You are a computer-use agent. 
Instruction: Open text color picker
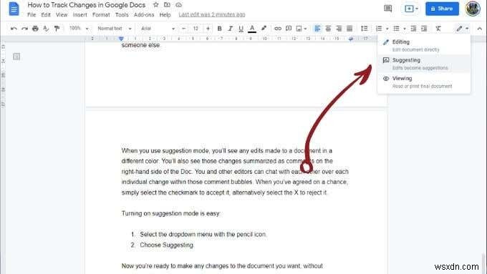[252, 29]
